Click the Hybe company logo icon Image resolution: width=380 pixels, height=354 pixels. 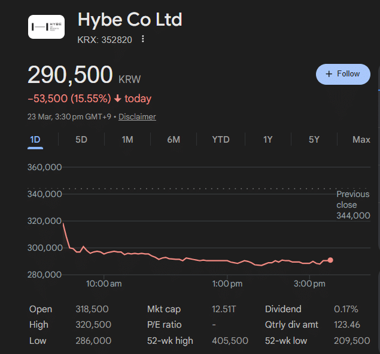click(46, 26)
